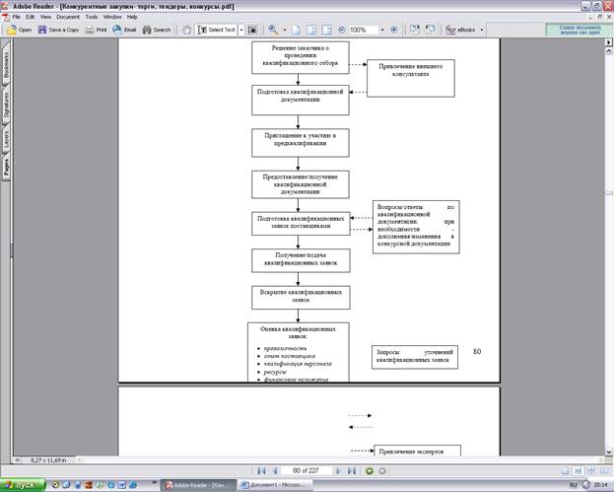Jump to the first page
Screen dimensions: 614x492
(260, 471)
